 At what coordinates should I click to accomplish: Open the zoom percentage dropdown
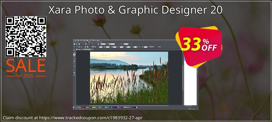pyautogui.click(x=112, y=44)
